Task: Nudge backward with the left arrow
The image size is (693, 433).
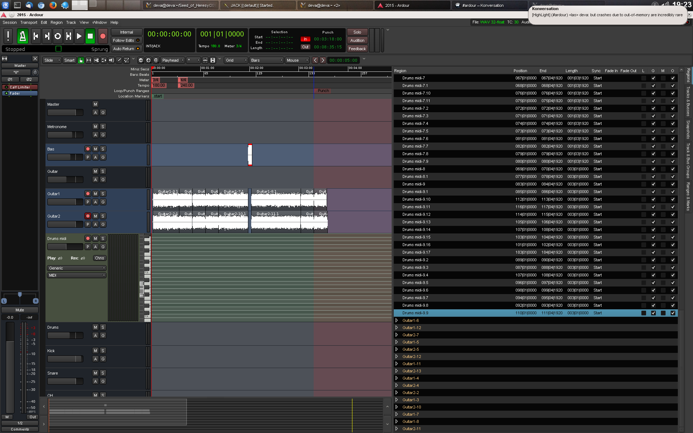Action: 315,60
